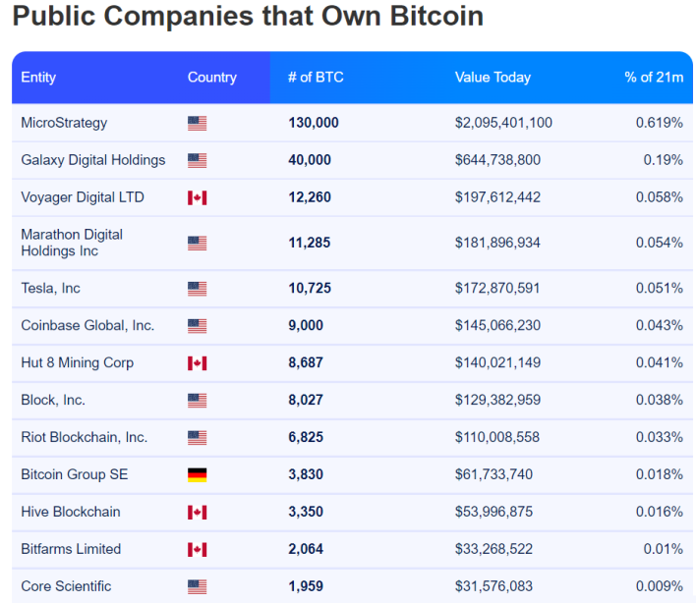Open the MicroStrategy entity link
The image size is (696, 603).
tap(64, 123)
